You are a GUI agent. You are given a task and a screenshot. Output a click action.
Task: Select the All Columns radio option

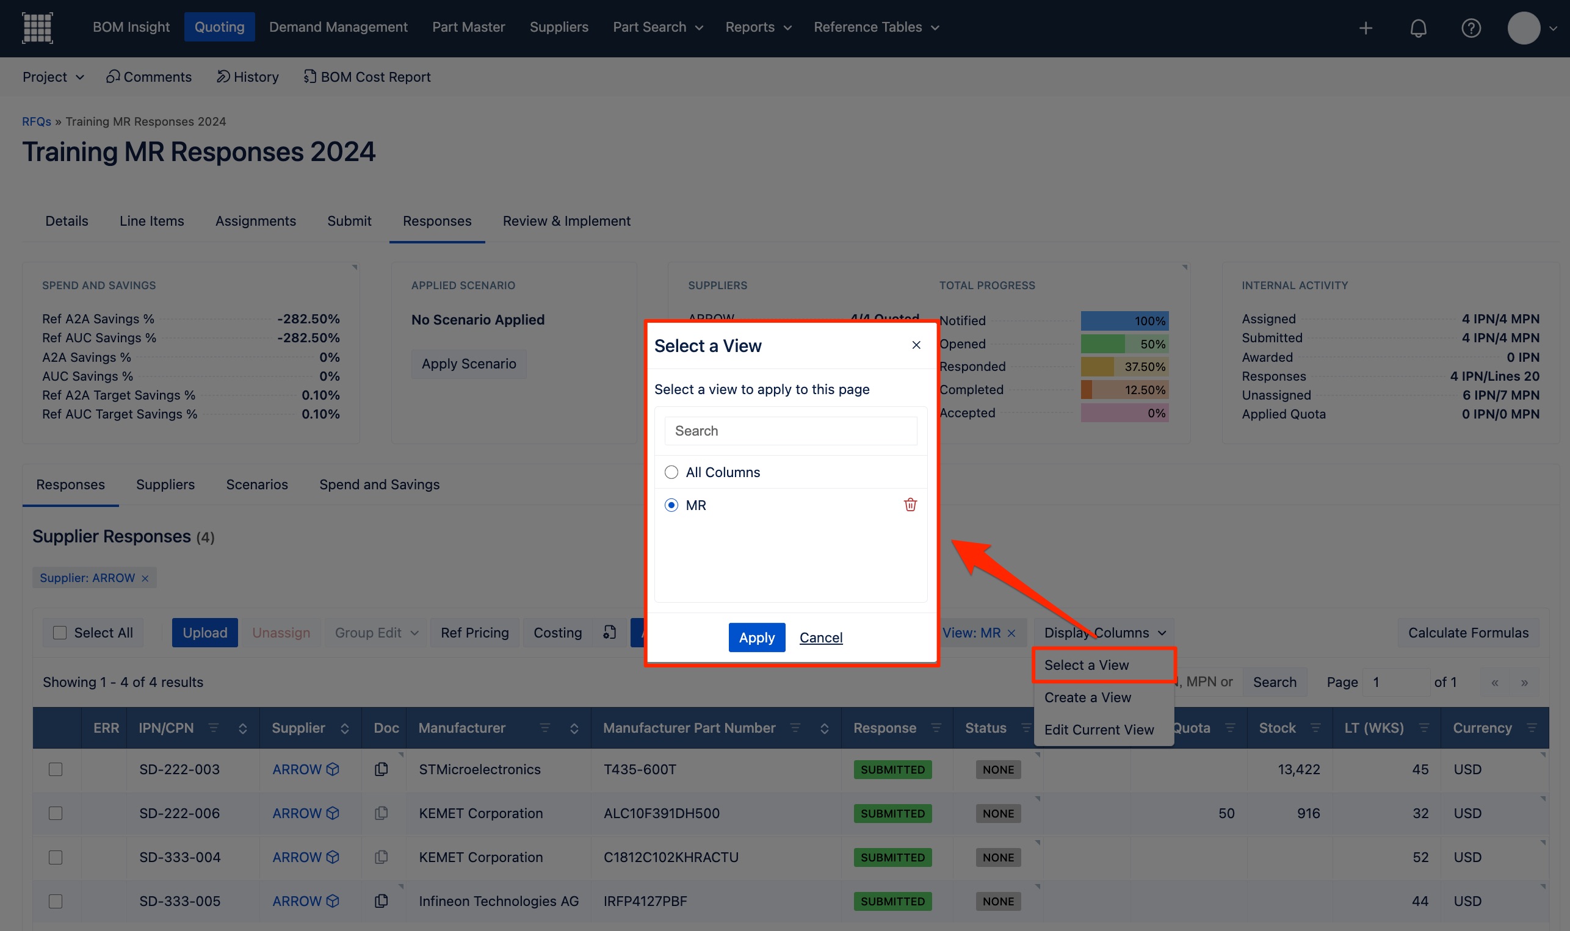point(671,472)
